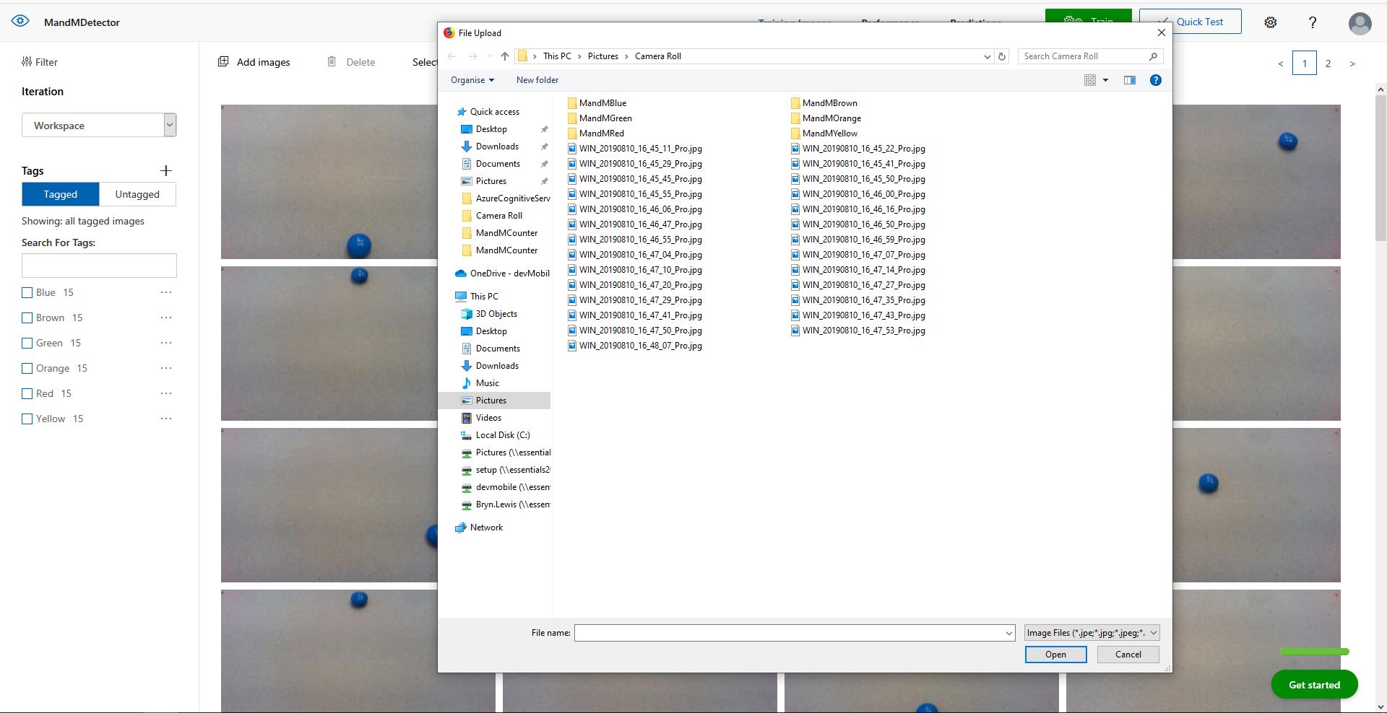Image resolution: width=1387 pixels, height=713 pixels.
Task: Refresh the Camera Roll folder listing
Action: [1001, 56]
